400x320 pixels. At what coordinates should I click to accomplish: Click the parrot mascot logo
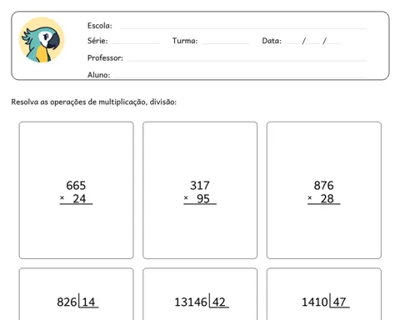[42, 40]
